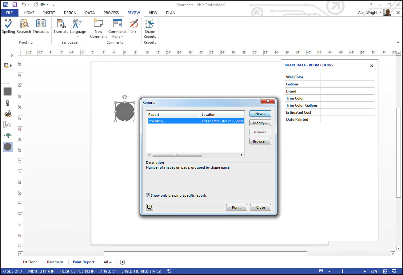Switch to the PLAN tab

pos(171,13)
